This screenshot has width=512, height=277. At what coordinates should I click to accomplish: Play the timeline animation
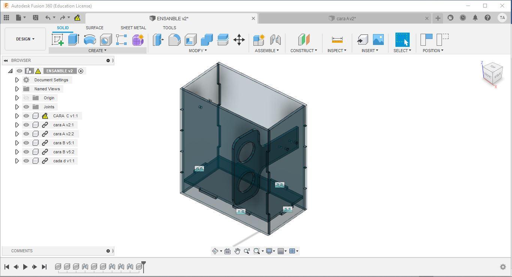tap(25, 267)
